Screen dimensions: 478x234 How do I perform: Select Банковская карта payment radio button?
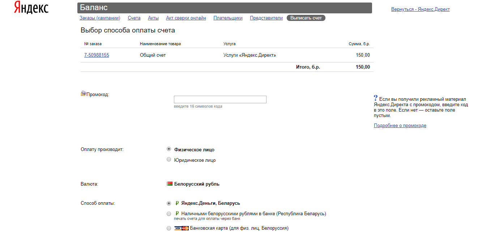[x=169, y=228]
